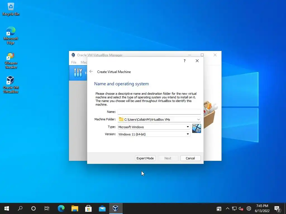
Task: Select the Oracle VM VirtualBox desktop shortcut
Action: [11, 85]
